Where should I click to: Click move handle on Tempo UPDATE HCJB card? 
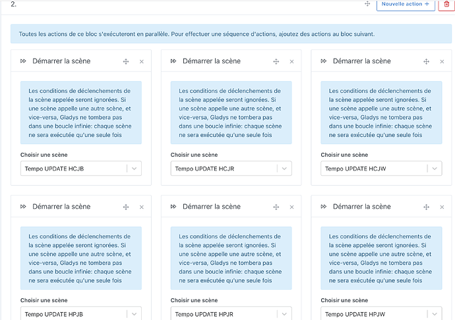coord(125,61)
